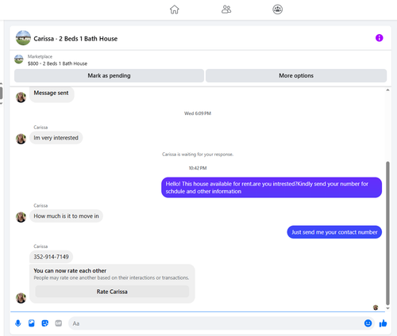
Task: Open the Friends icon in top bar
Action: click(226, 10)
